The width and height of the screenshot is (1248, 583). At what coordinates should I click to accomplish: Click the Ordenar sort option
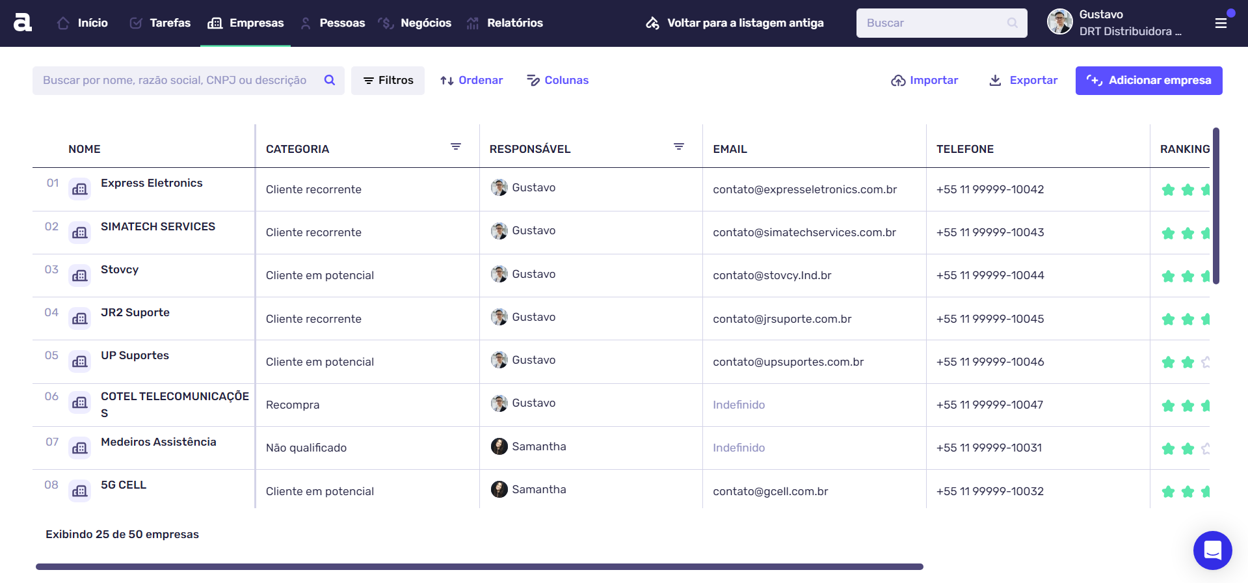pos(471,81)
